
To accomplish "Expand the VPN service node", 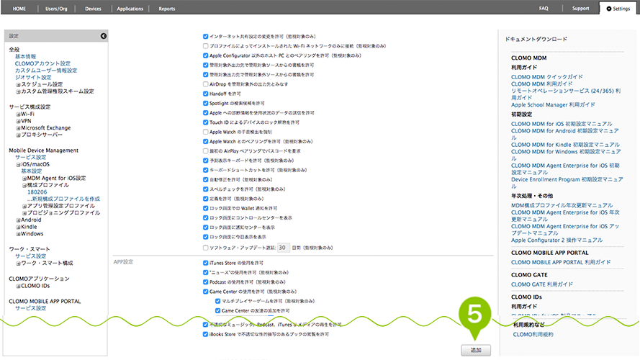I will coord(19,121).
